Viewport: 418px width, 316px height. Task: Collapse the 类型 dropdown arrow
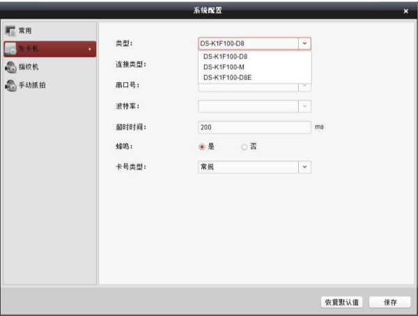pyautogui.click(x=304, y=43)
